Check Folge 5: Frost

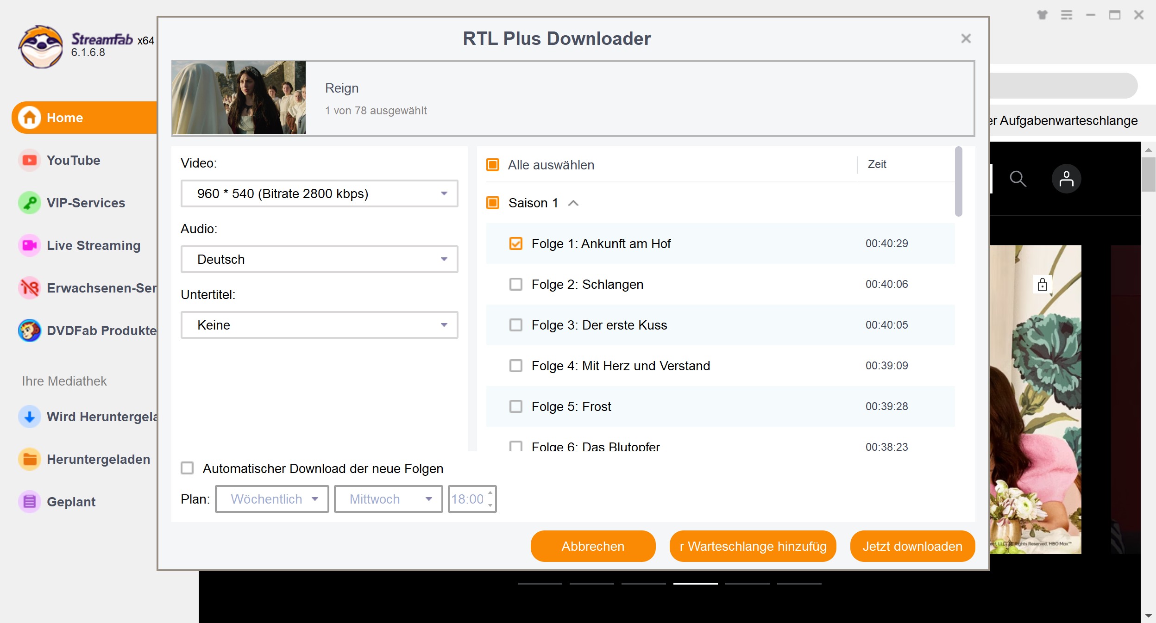coord(516,406)
